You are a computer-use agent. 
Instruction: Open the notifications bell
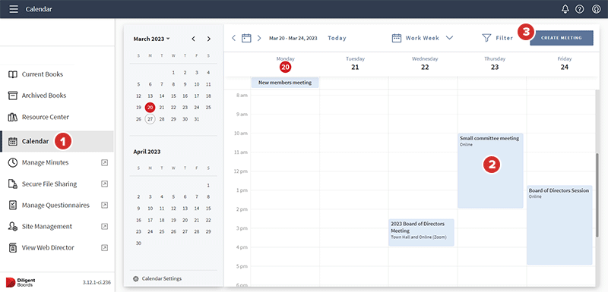click(x=565, y=9)
